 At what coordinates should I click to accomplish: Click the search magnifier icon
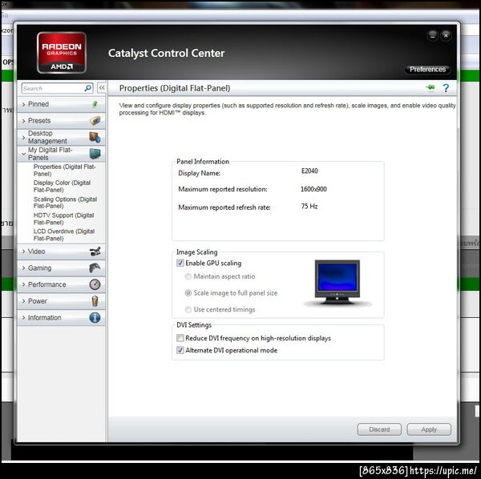pos(87,88)
